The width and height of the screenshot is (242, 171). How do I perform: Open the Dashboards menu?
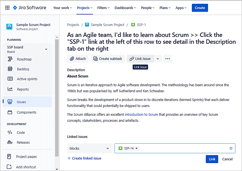point(126,8)
